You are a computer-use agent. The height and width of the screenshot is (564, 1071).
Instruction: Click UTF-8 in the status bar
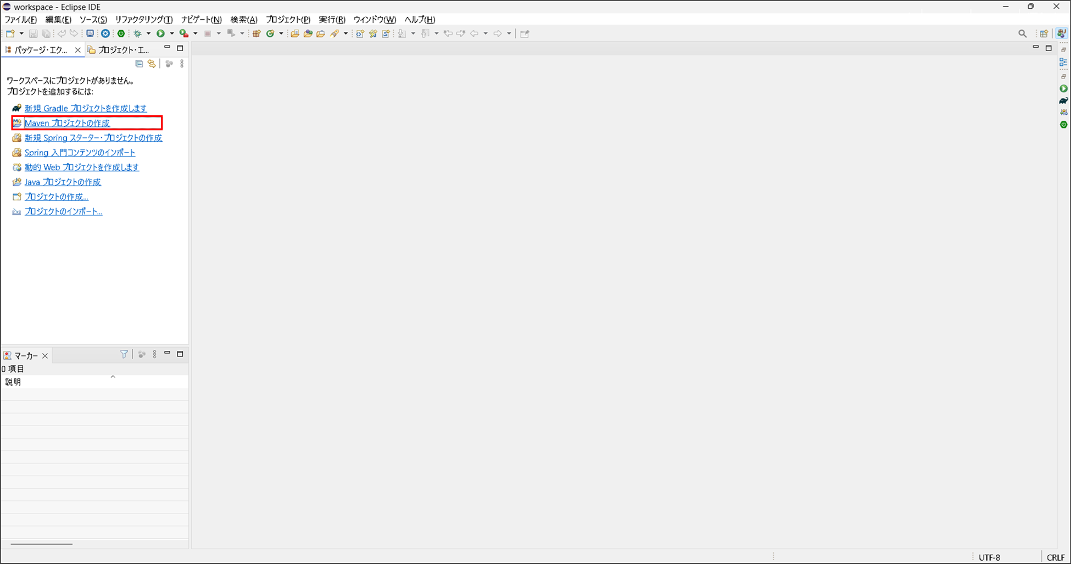click(x=989, y=557)
